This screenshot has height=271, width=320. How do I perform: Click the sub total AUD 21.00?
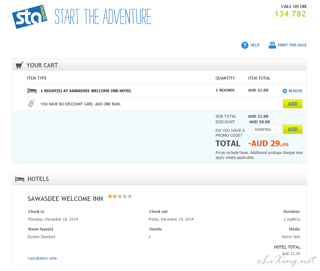(258, 116)
